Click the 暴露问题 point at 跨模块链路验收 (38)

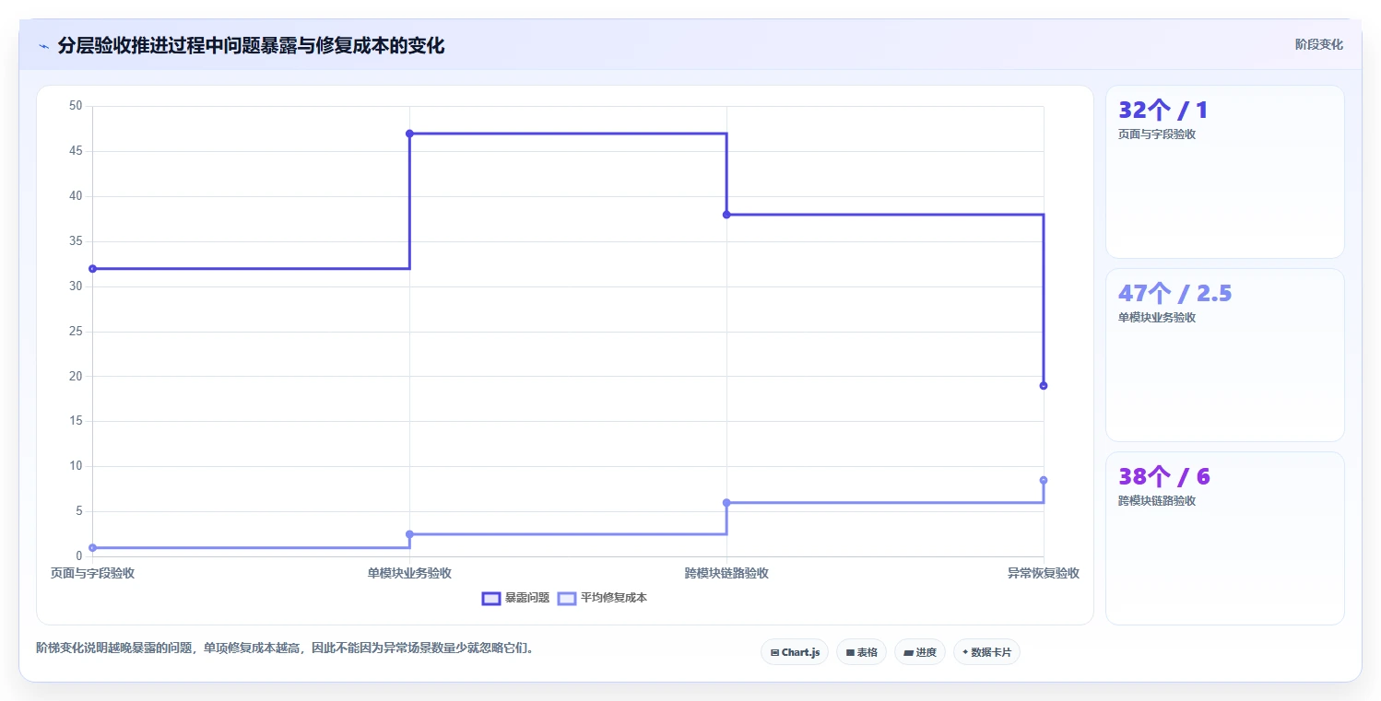click(726, 215)
